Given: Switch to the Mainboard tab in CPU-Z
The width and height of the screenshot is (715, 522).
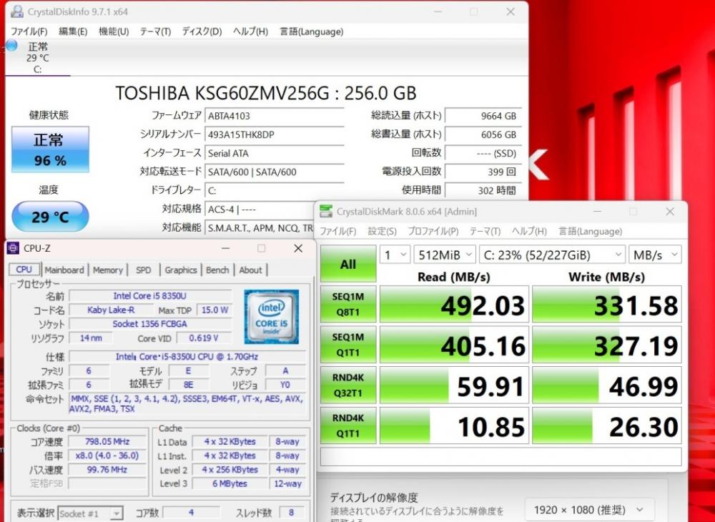Looking at the screenshot, I should (64, 270).
